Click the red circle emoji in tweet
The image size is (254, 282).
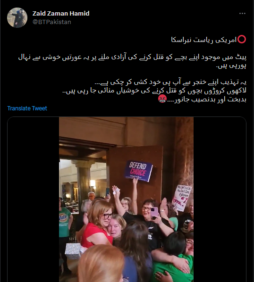click(x=242, y=40)
